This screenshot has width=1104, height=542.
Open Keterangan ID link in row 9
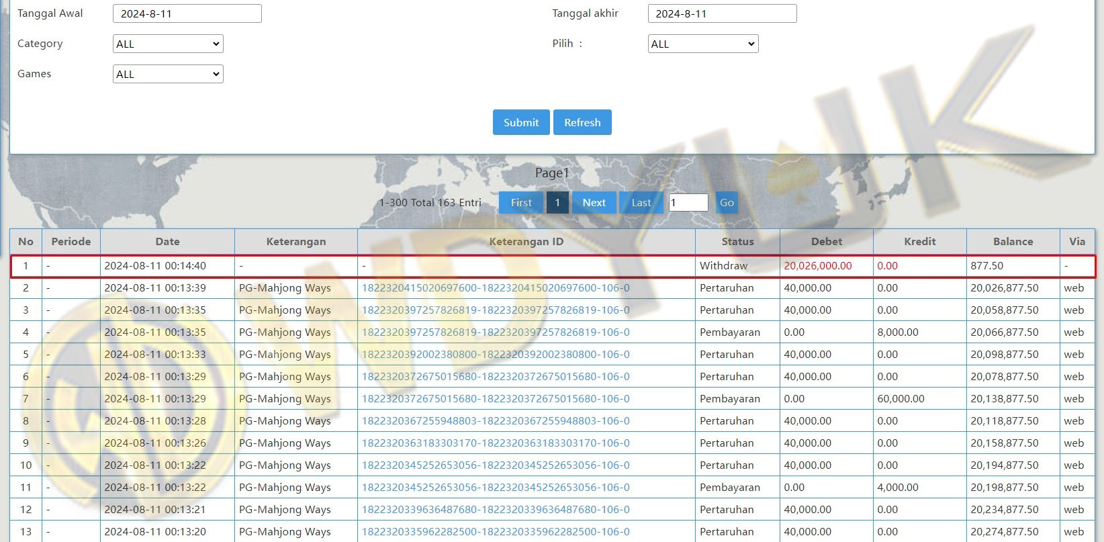[496, 443]
